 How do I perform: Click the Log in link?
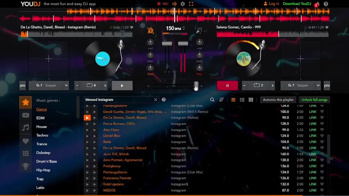click(x=271, y=4)
